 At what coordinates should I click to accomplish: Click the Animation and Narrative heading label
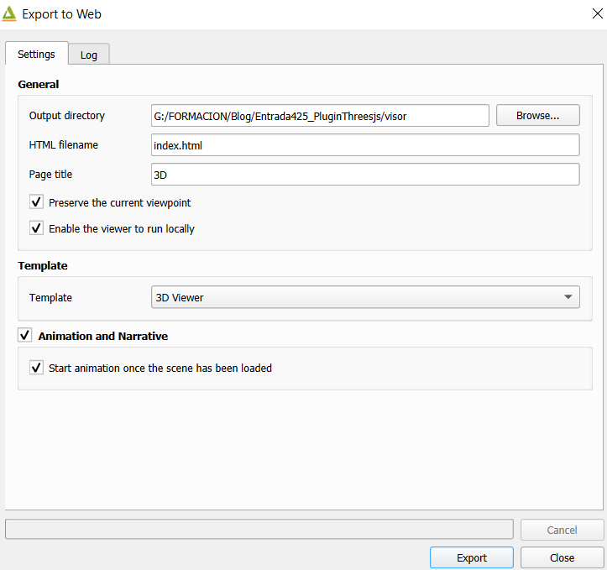click(103, 336)
